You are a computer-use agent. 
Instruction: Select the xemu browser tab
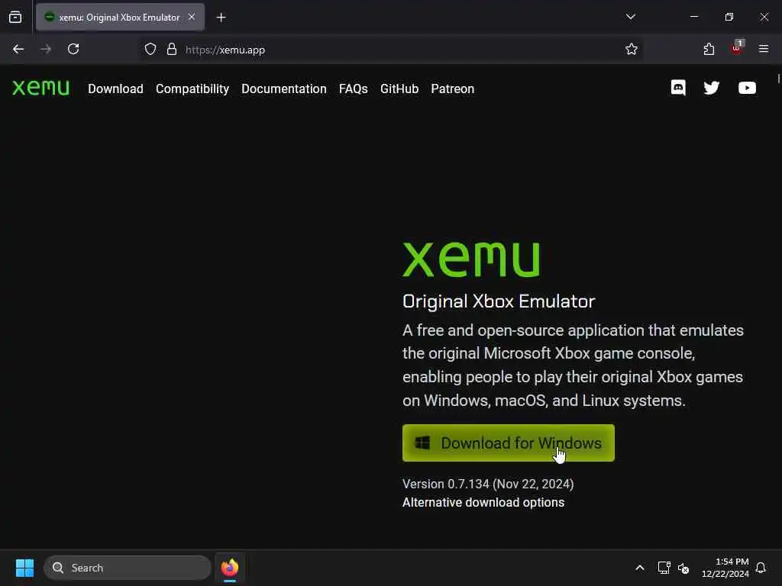[x=120, y=18]
